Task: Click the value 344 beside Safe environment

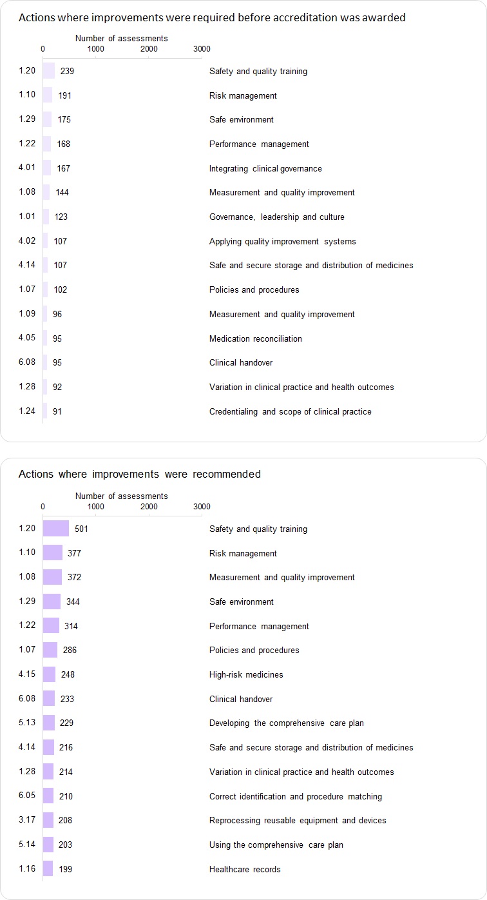Action: click(x=73, y=602)
